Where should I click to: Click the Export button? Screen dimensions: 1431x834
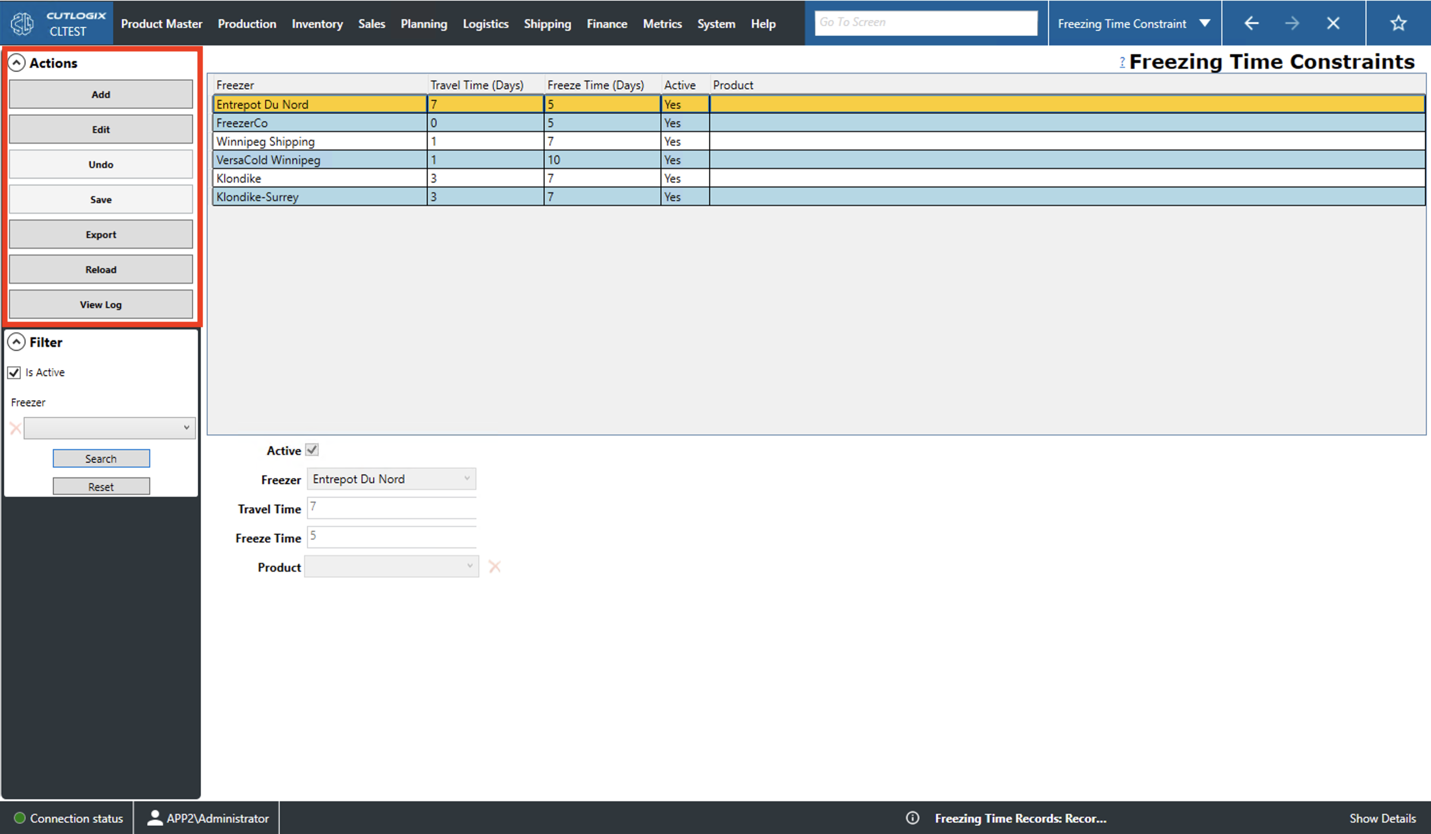100,234
